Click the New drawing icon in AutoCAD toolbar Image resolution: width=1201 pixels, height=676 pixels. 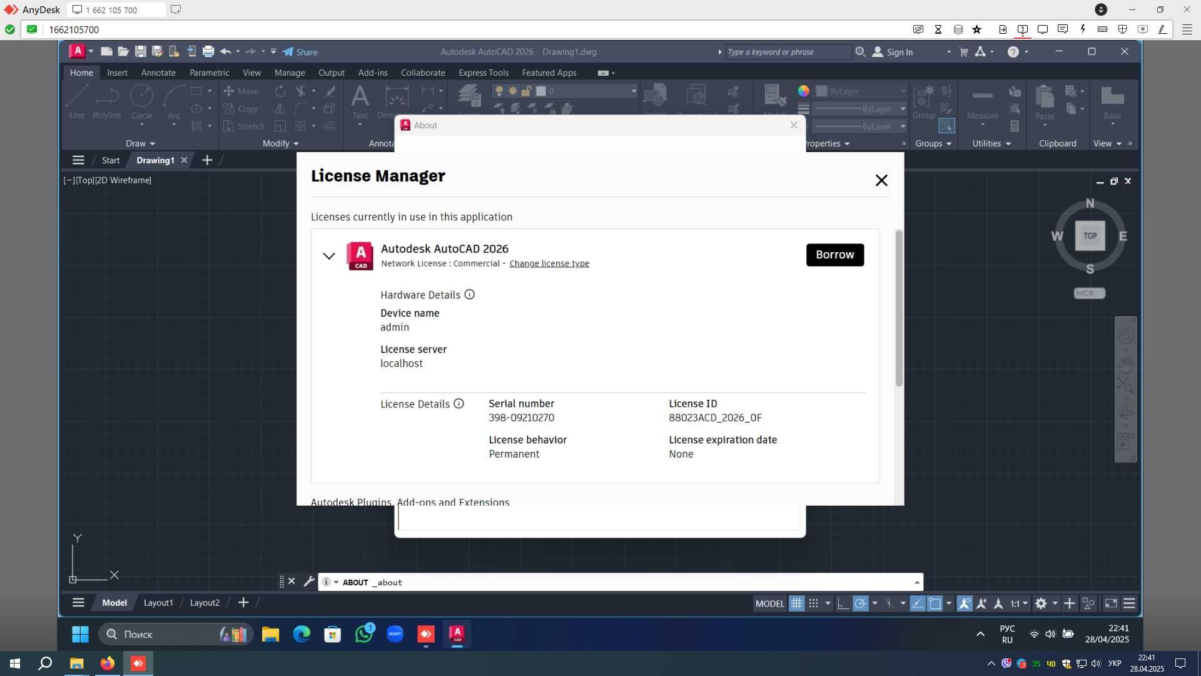point(107,52)
